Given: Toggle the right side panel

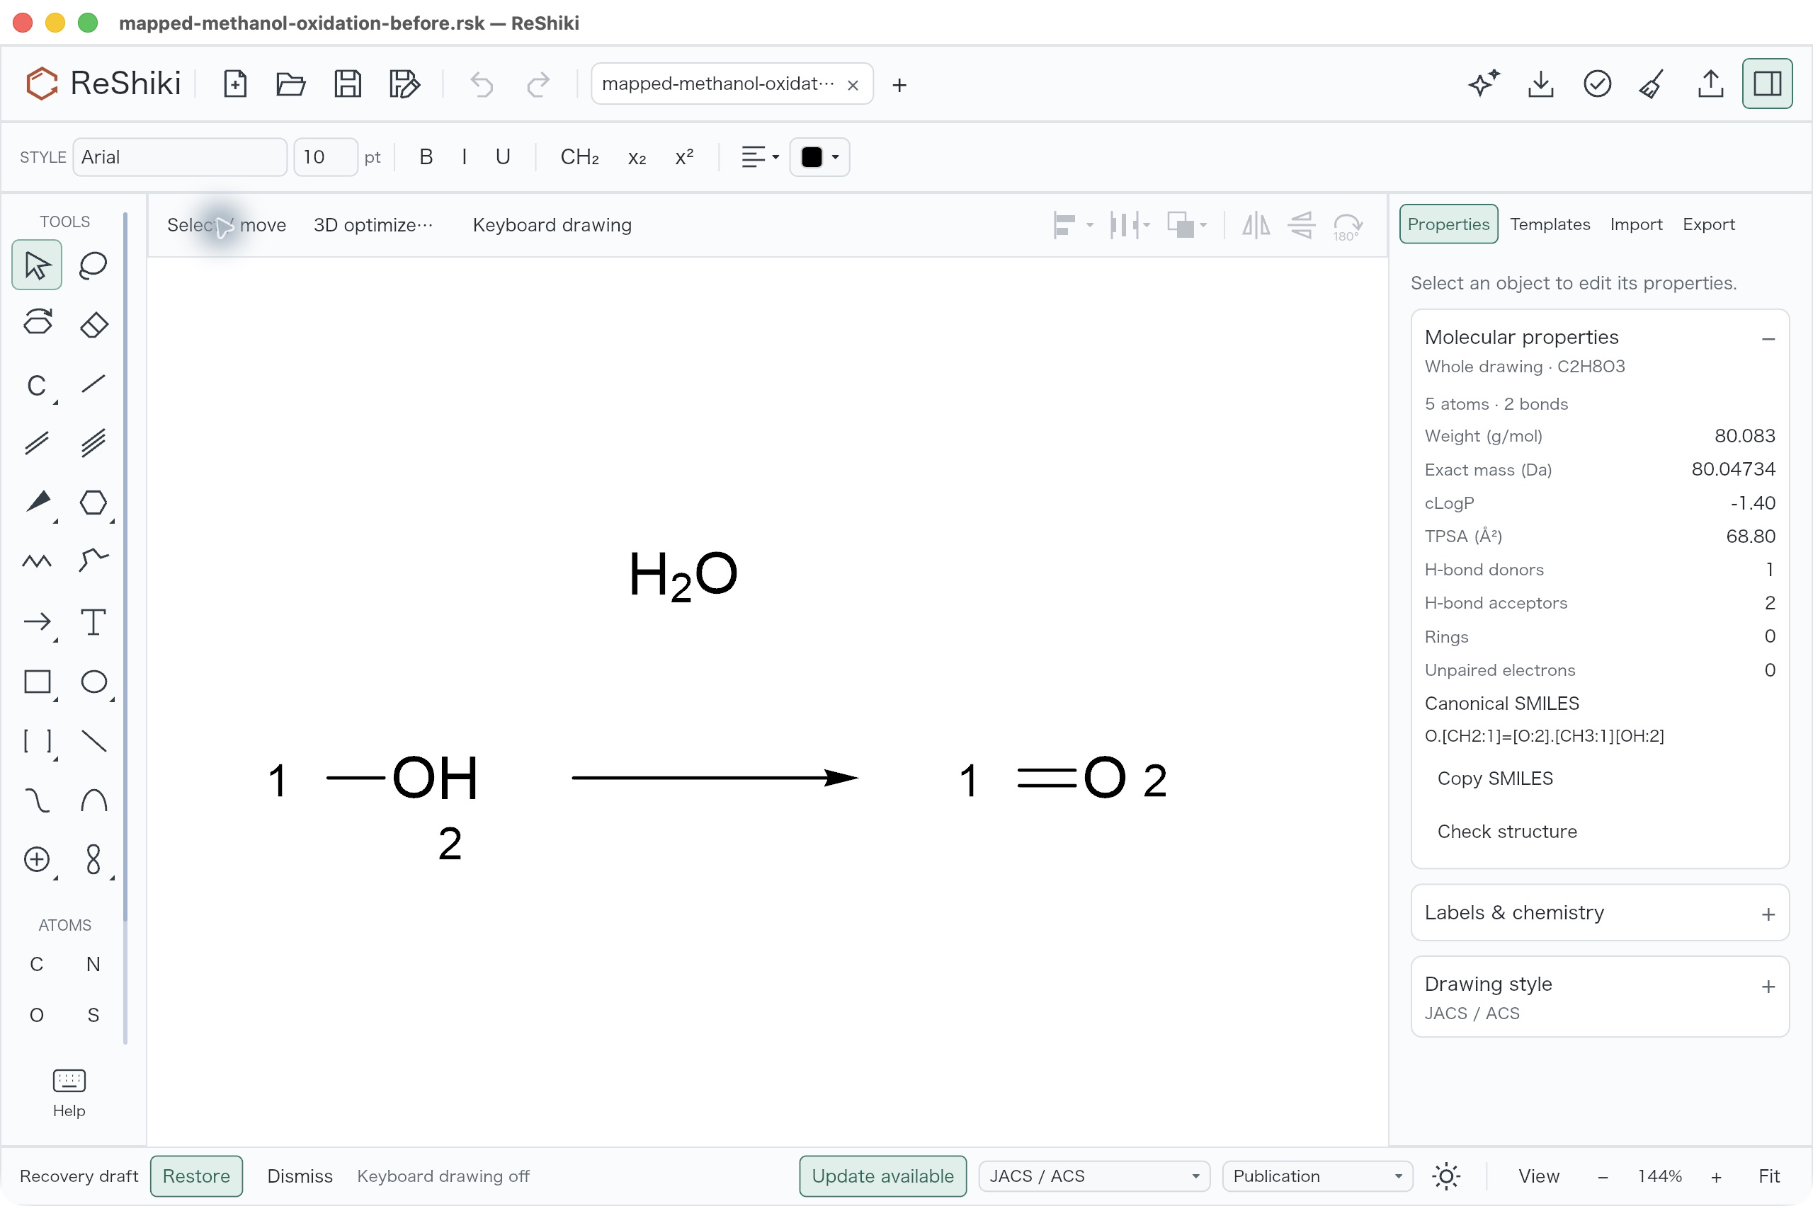Looking at the screenshot, I should click(x=1767, y=83).
